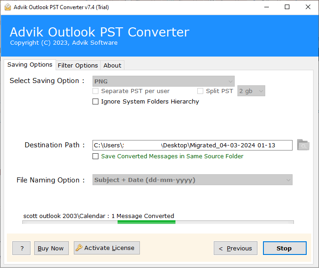Minimize the Advik Outlook PST Converter window
The width and height of the screenshot is (319, 270).
click(267, 7)
